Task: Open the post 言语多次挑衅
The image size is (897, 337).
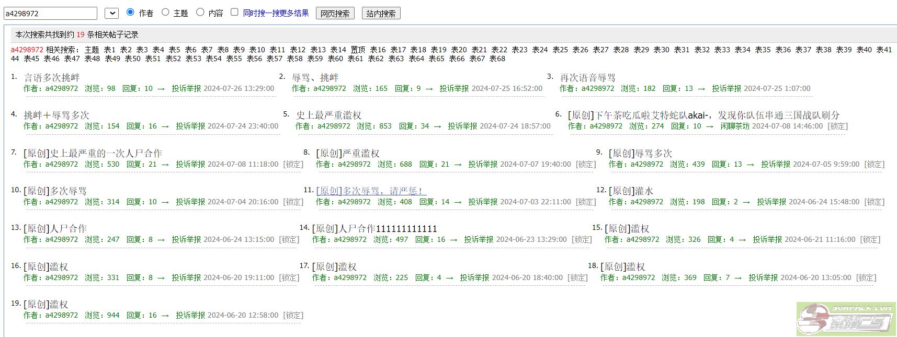Action: pyautogui.click(x=52, y=77)
